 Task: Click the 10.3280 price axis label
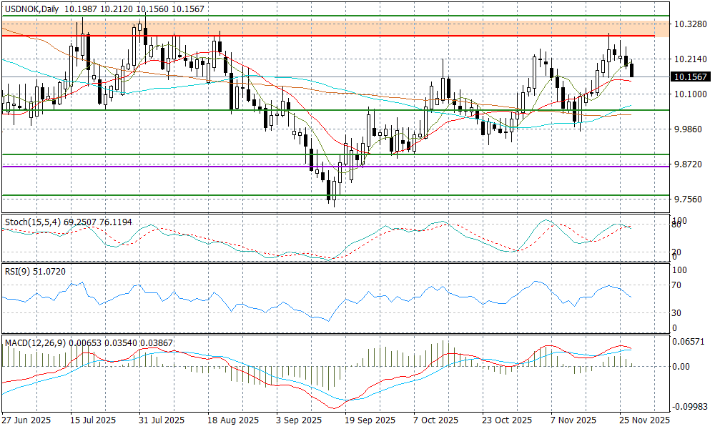point(689,24)
